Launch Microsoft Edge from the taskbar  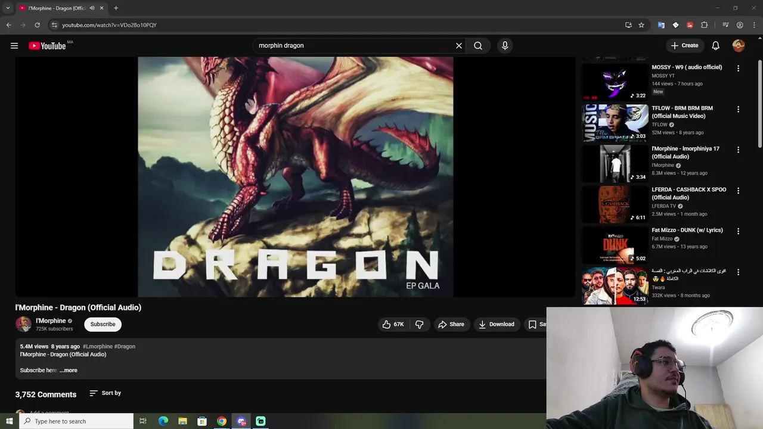coord(163,421)
